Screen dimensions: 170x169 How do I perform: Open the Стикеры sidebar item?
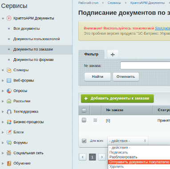[x=21, y=70]
